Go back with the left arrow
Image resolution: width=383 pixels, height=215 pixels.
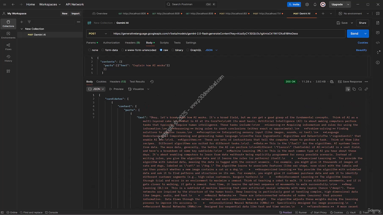coord(13,4)
